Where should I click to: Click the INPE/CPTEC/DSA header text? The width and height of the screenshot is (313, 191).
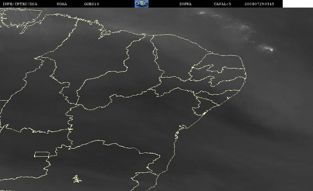20,4
